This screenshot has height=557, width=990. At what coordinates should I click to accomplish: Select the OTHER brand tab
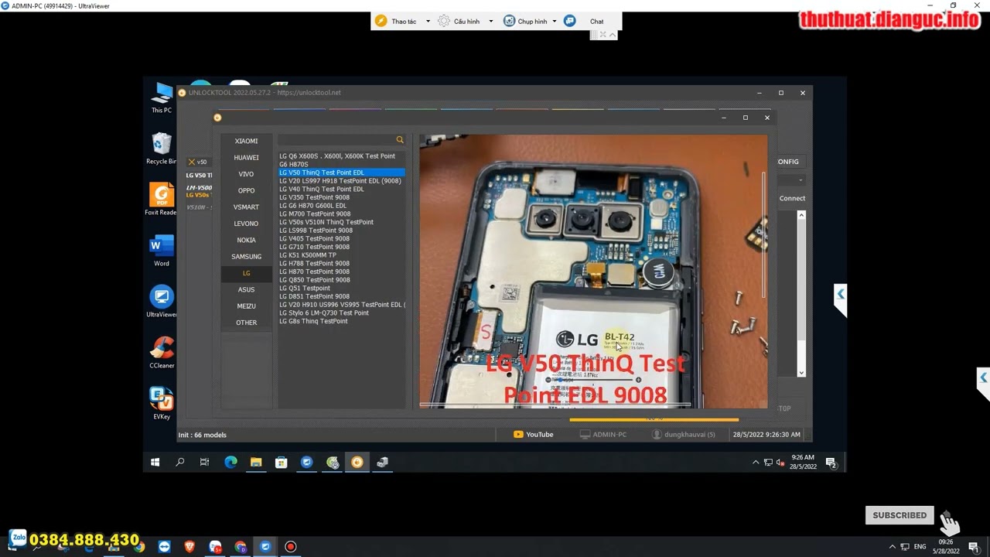click(x=246, y=323)
